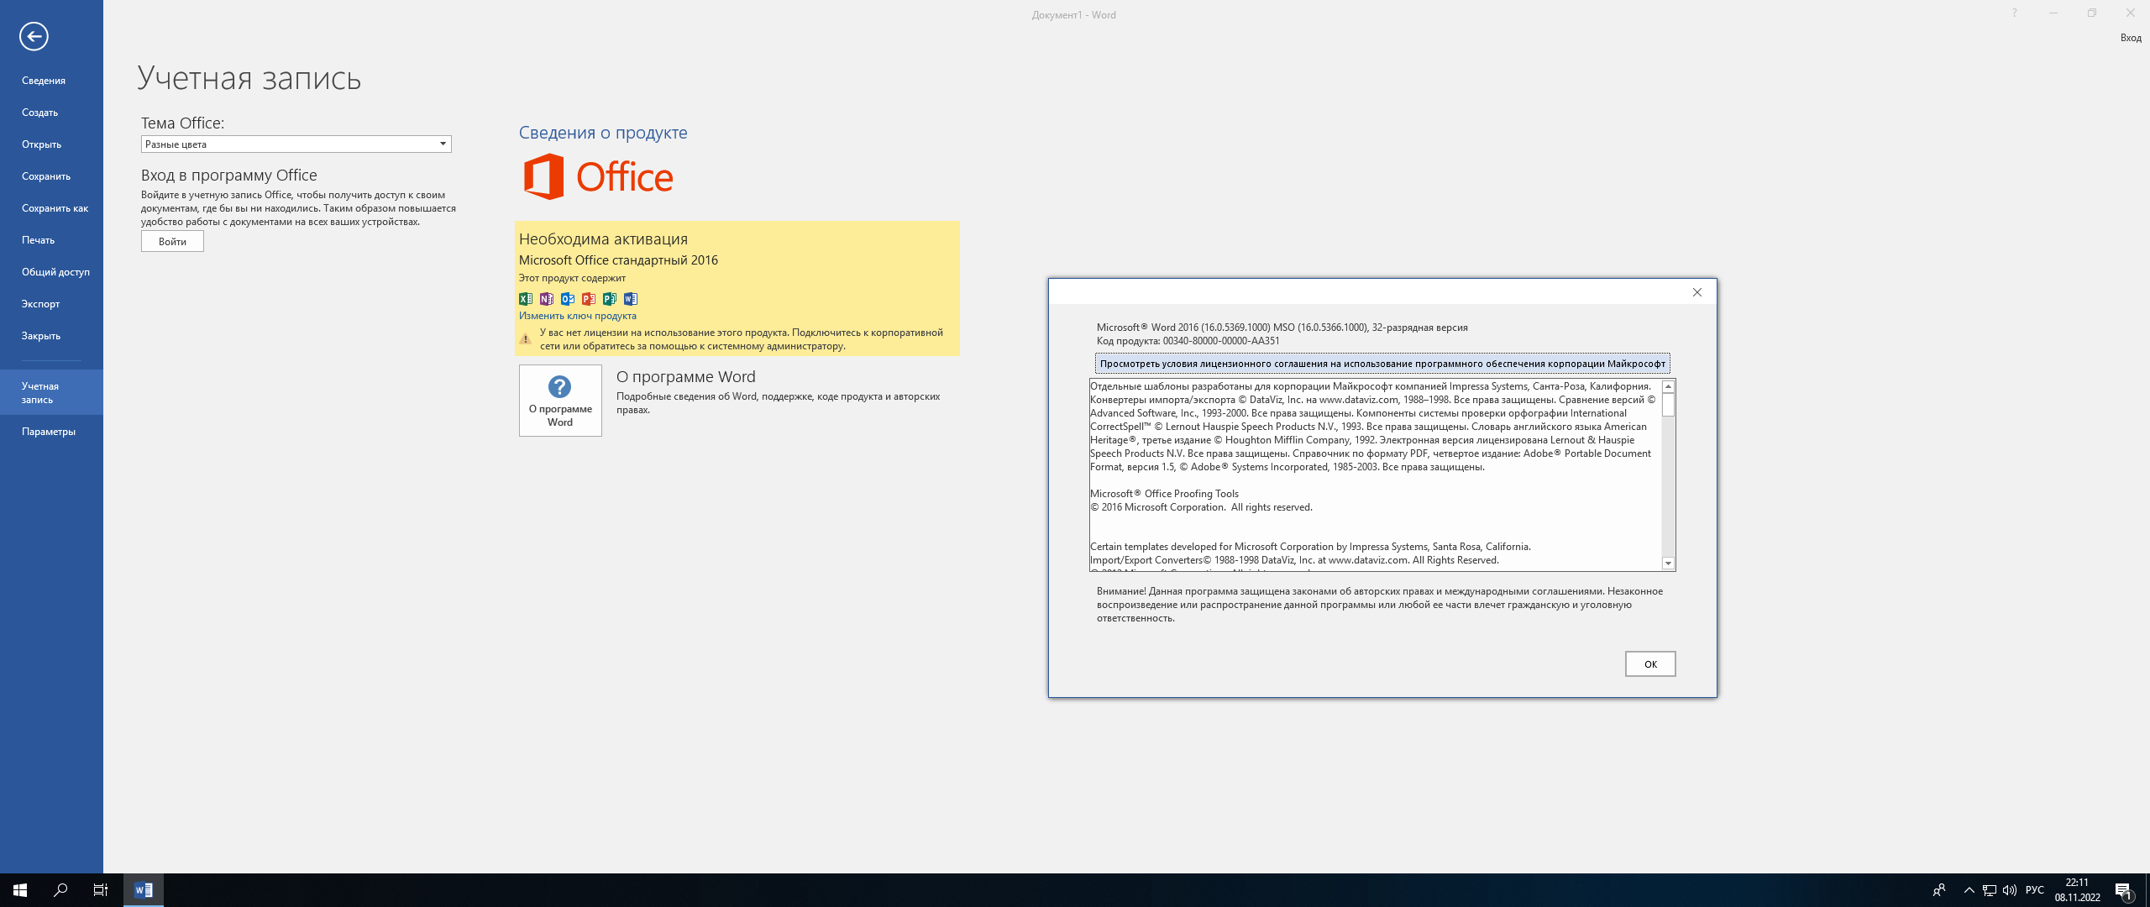Click the back arrow circle icon
Viewport: 2150px width, 907px height.
click(x=34, y=36)
